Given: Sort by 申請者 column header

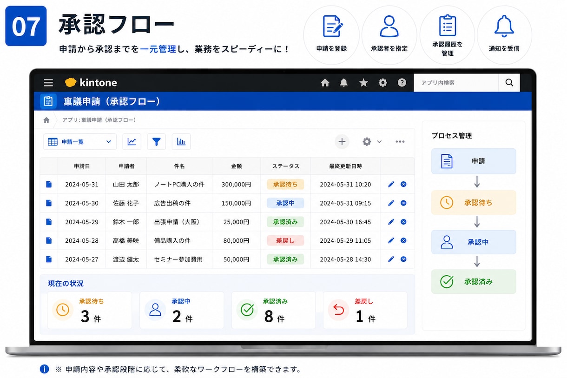Looking at the screenshot, I should [x=126, y=166].
